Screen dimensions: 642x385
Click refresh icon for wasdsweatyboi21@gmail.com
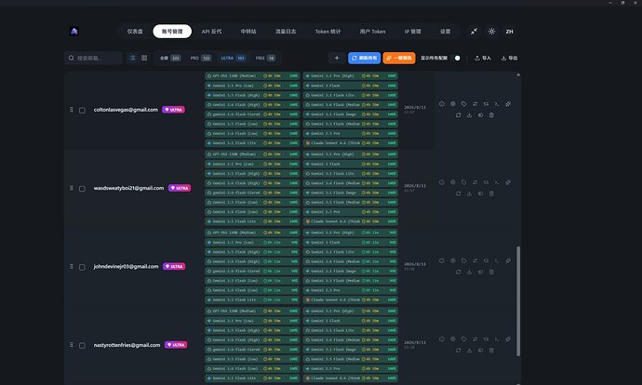pyautogui.click(x=458, y=193)
